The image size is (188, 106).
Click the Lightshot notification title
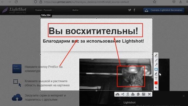(130, 102)
